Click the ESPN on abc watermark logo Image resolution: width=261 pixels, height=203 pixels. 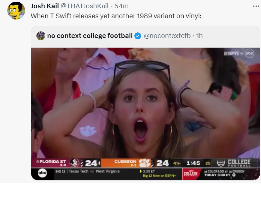tap(239, 54)
